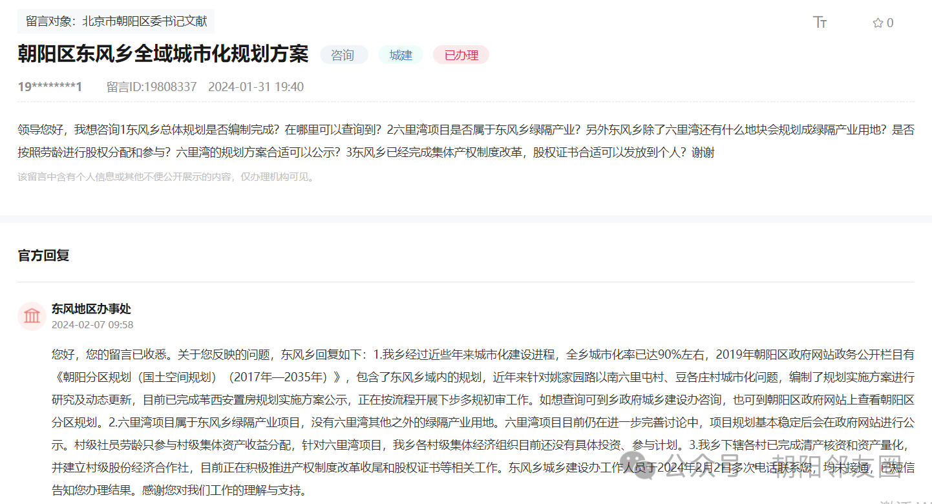Select the 城建 topic tag

tap(401, 56)
